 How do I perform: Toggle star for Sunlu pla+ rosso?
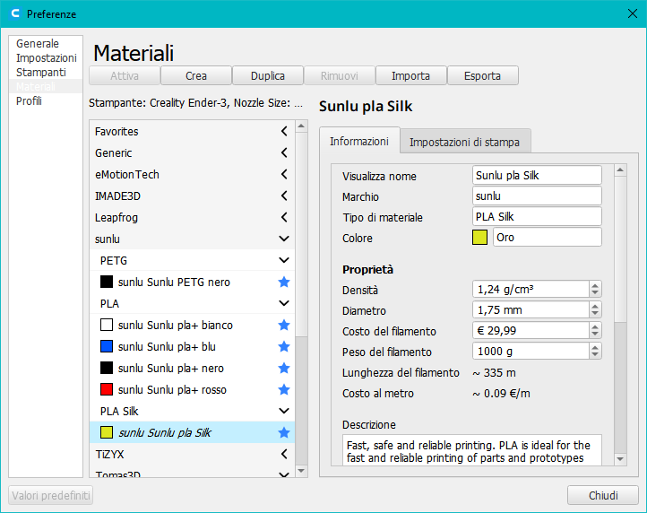284,389
